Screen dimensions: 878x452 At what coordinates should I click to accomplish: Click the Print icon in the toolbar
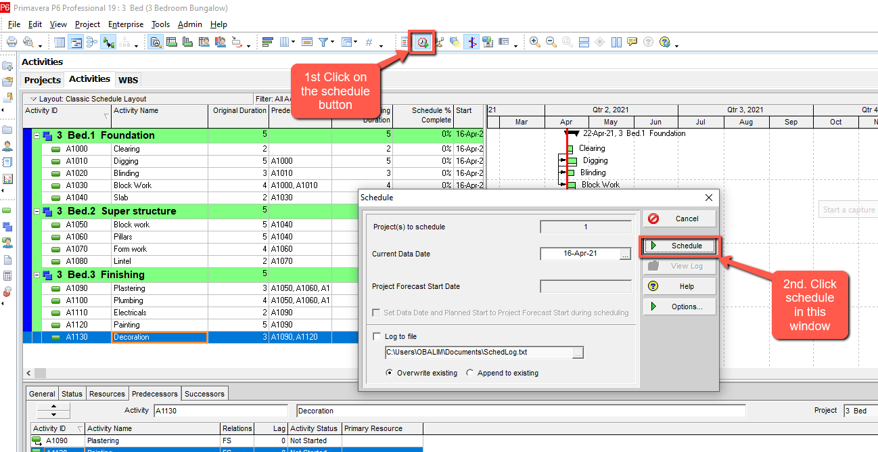click(11, 42)
